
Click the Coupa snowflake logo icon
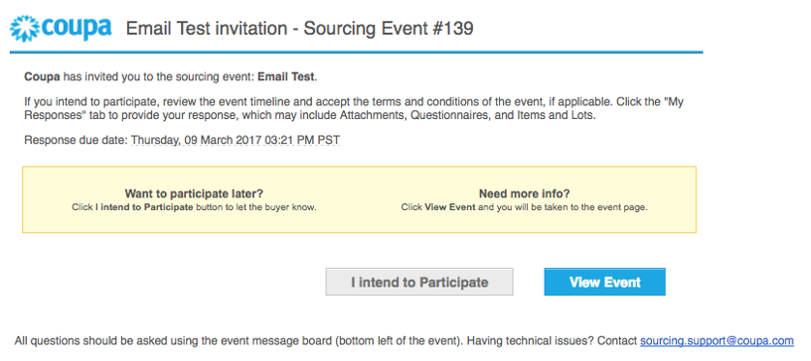pyautogui.click(x=25, y=28)
